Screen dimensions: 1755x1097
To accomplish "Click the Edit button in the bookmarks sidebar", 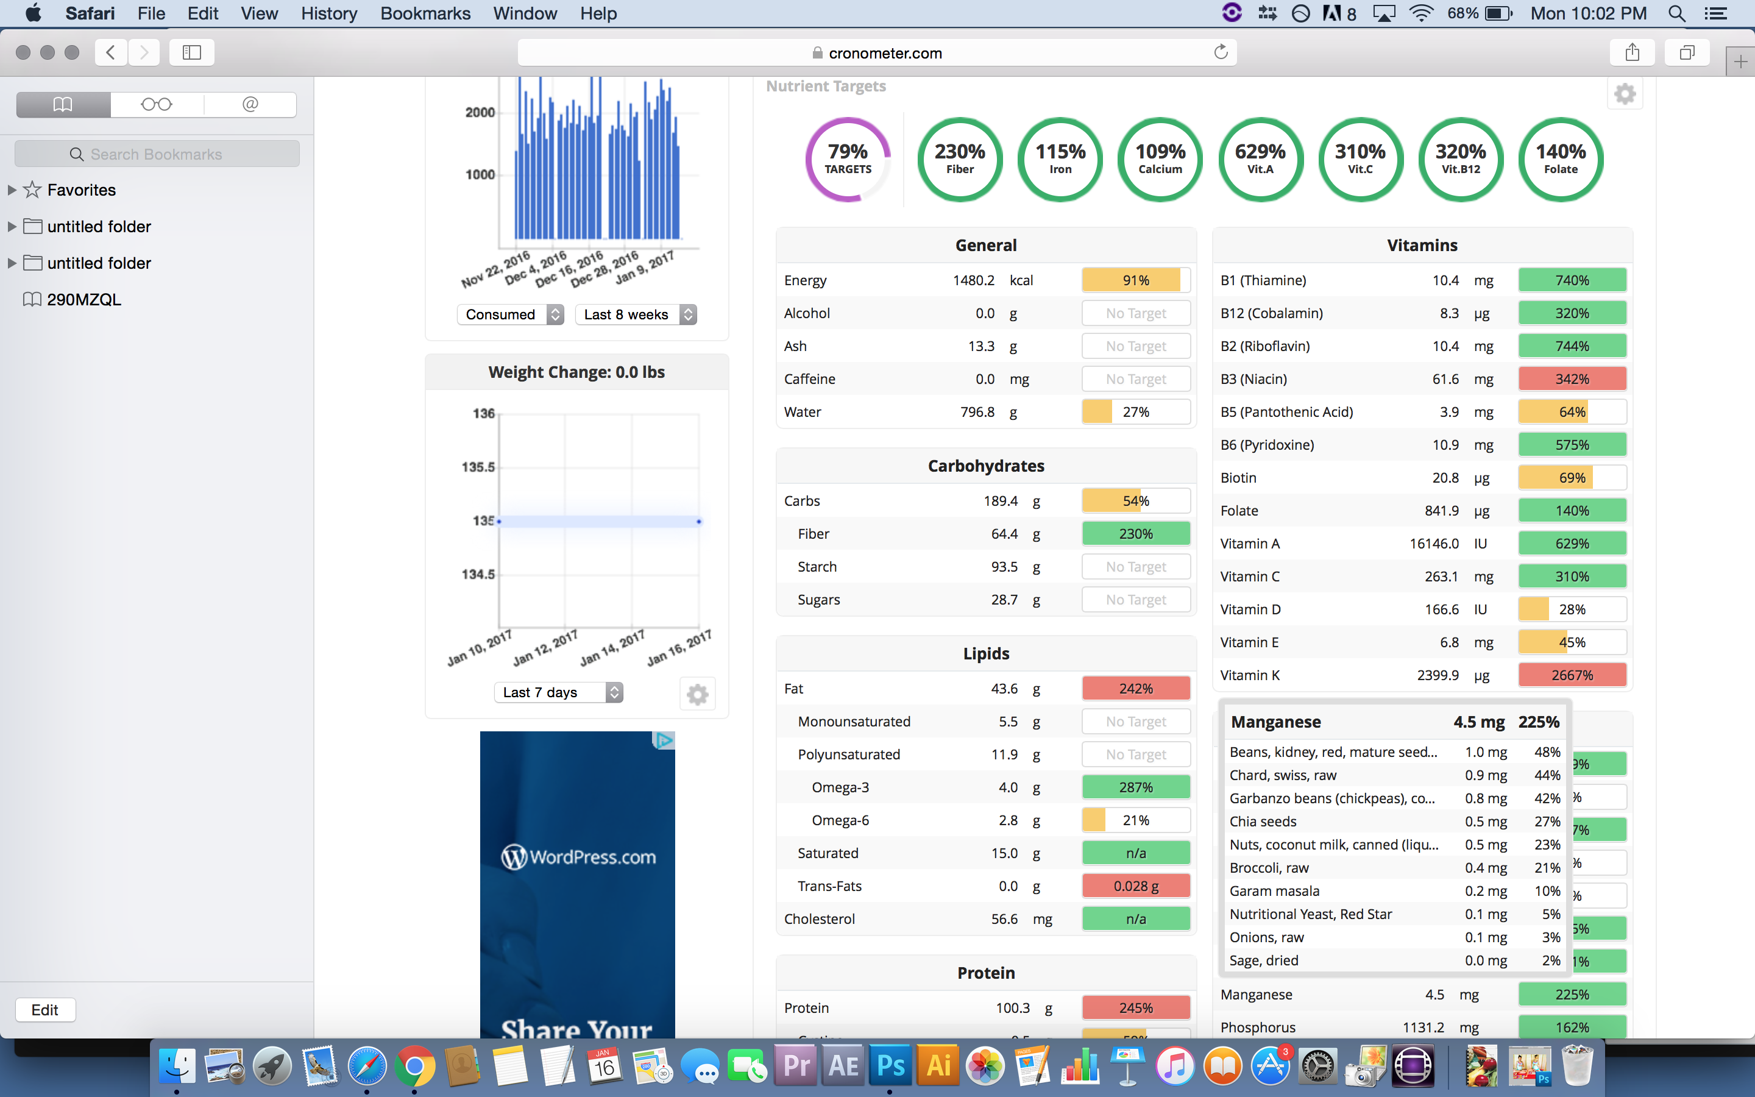I will (45, 1009).
